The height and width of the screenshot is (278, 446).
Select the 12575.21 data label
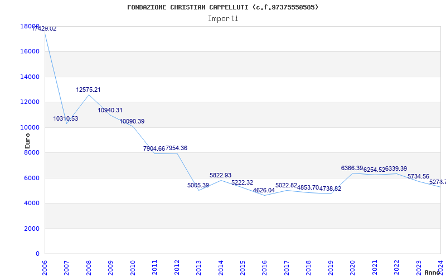pos(89,90)
